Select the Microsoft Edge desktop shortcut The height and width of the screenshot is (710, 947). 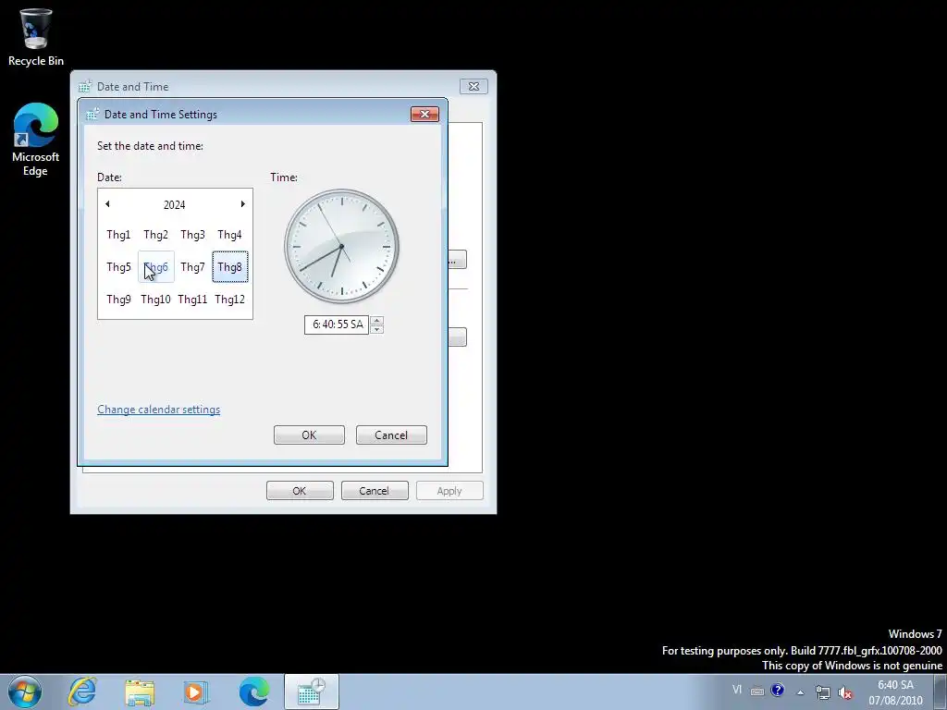tap(36, 140)
